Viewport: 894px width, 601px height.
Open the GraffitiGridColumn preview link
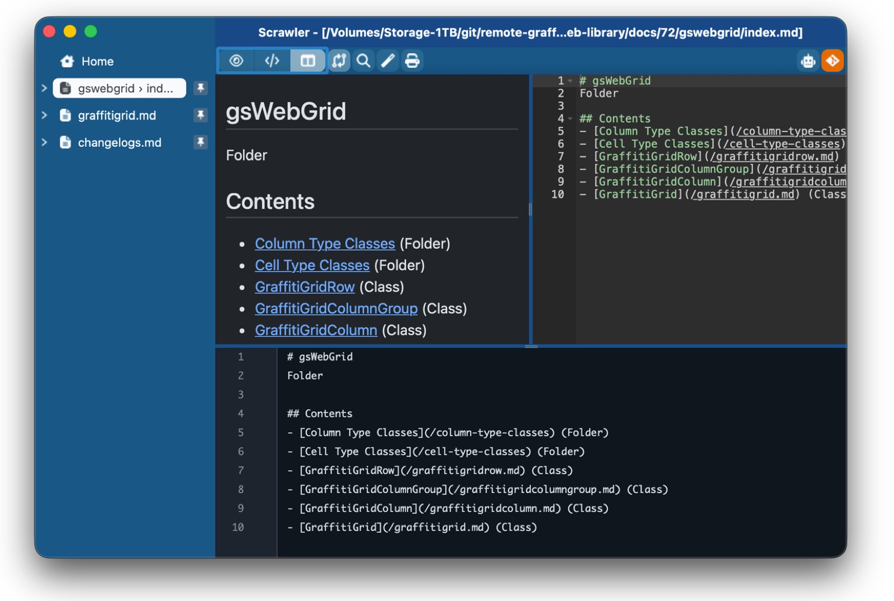coord(316,330)
